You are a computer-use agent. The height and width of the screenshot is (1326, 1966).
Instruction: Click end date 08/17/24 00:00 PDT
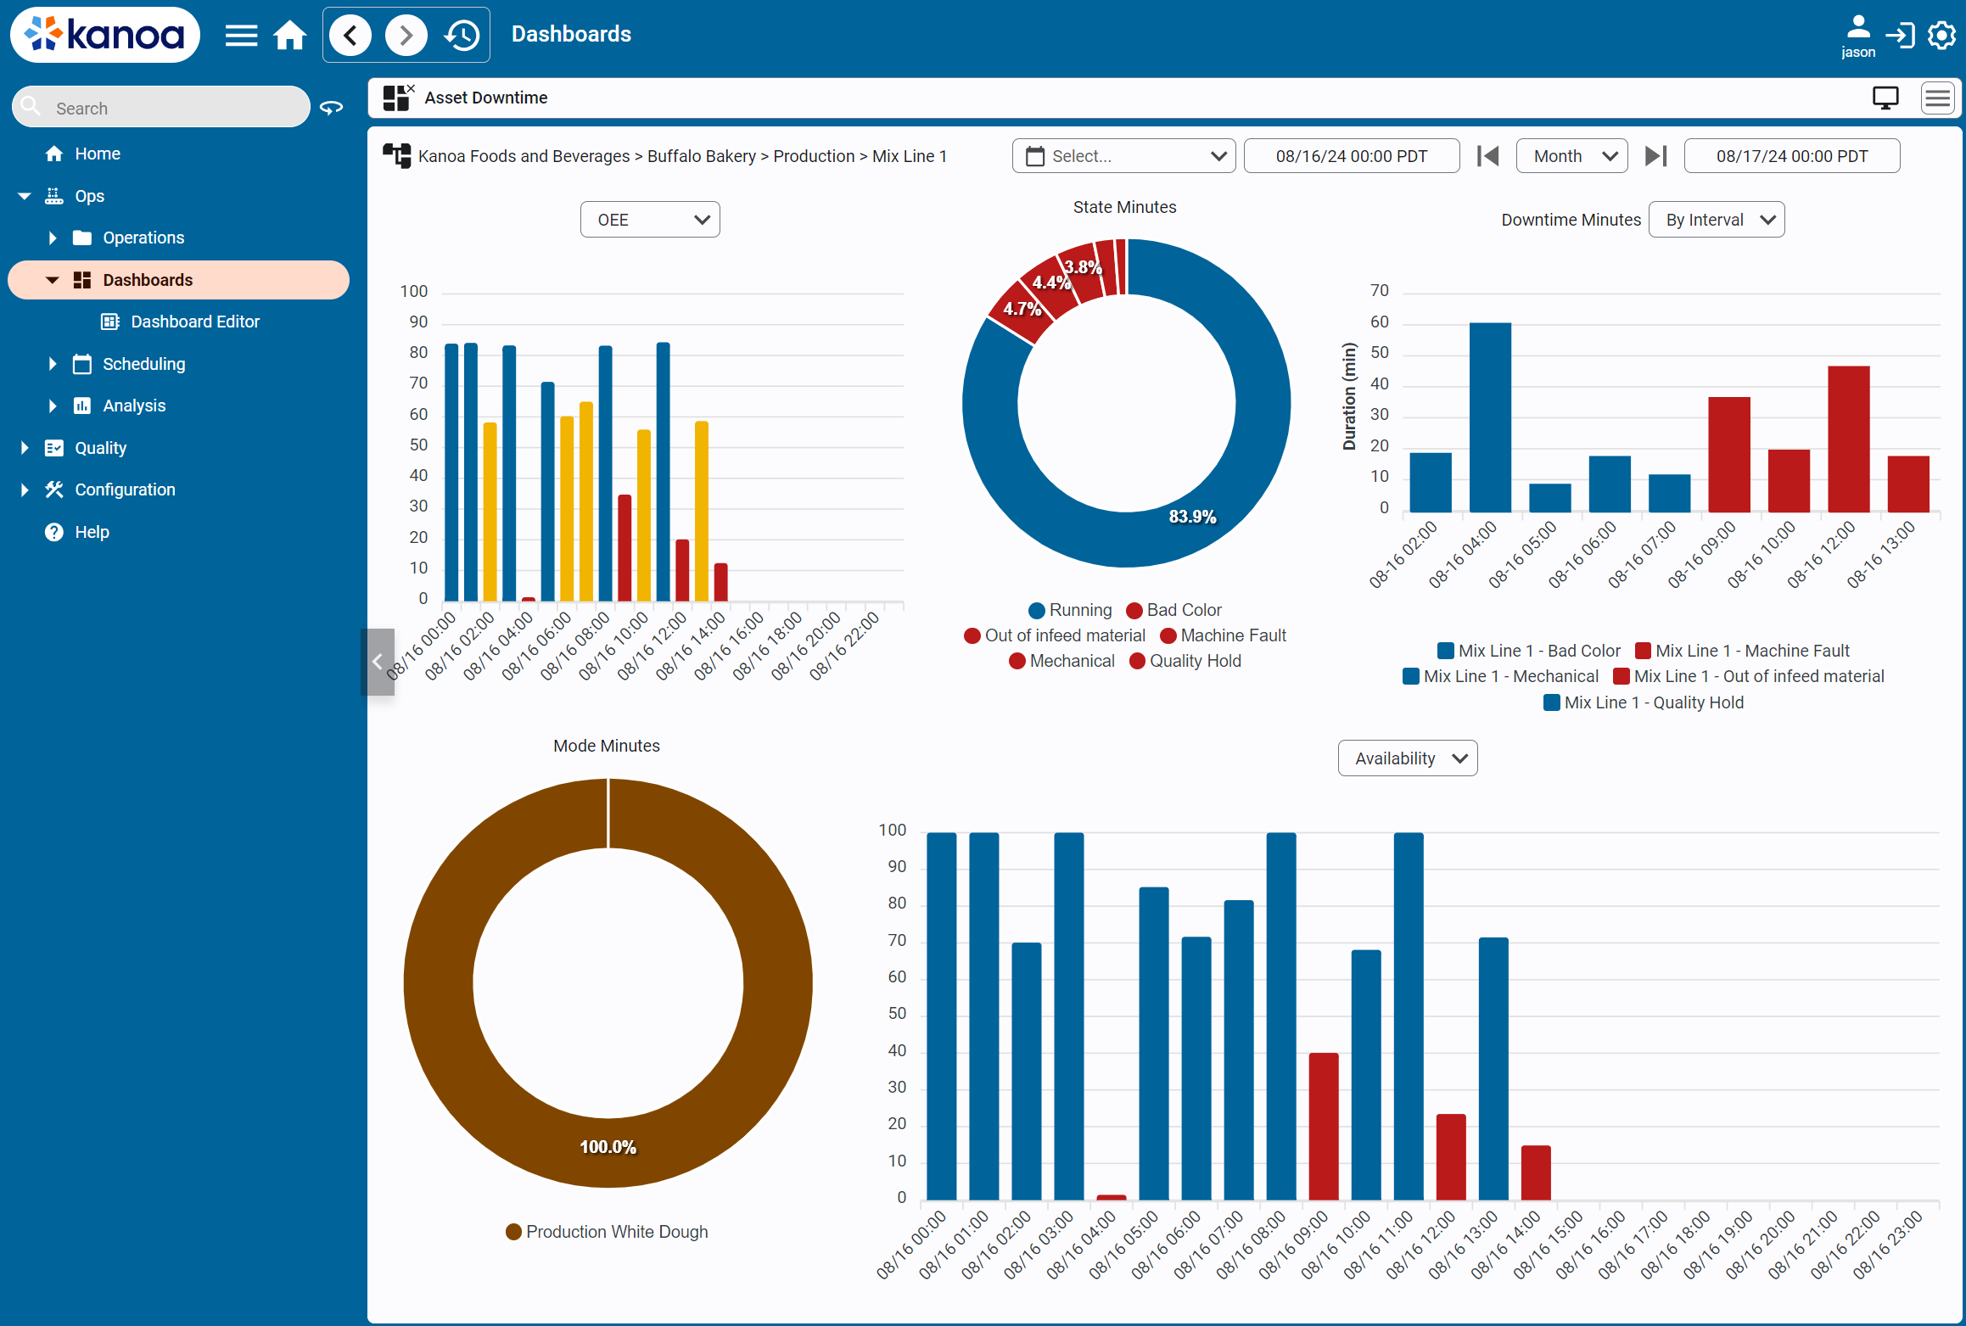(1792, 156)
